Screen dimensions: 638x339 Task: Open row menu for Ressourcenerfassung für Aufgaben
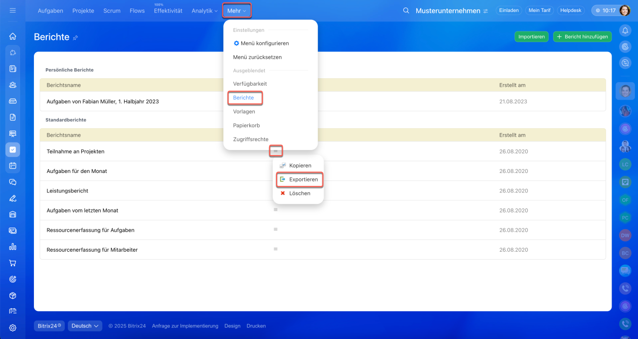276,229
